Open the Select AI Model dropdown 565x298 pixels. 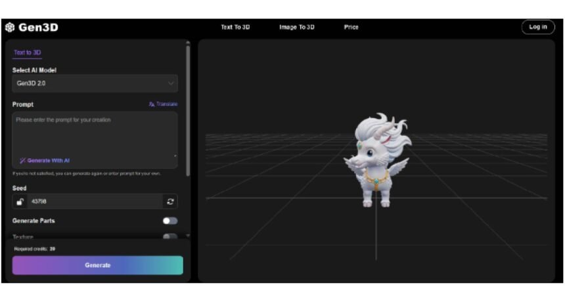pyautogui.click(x=95, y=83)
